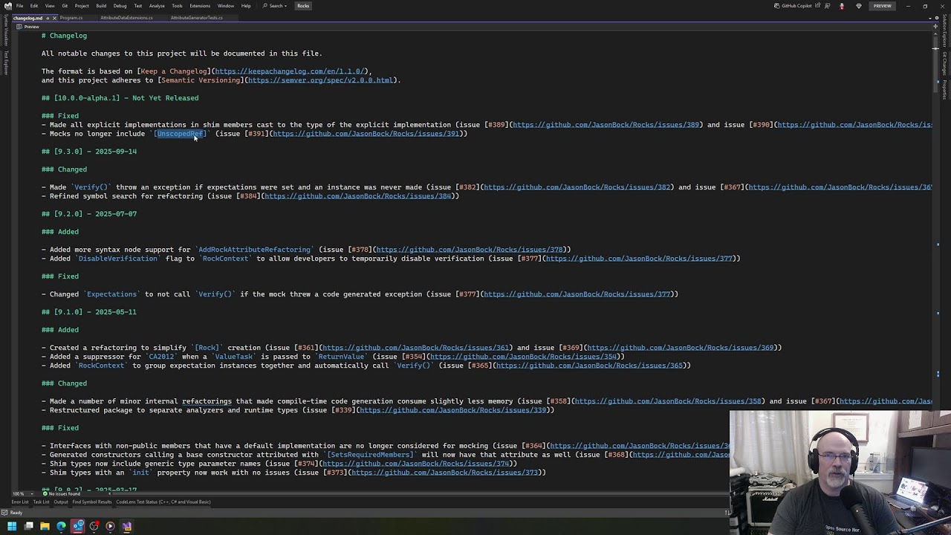The width and height of the screenshot is (951, 535).
Task: Click the No issues found indicator
Action: 62,493
